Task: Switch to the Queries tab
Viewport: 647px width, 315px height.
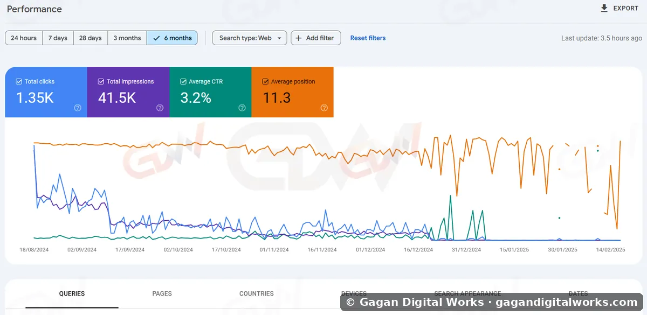Action: pyautogui.click(x=72, y=293)
